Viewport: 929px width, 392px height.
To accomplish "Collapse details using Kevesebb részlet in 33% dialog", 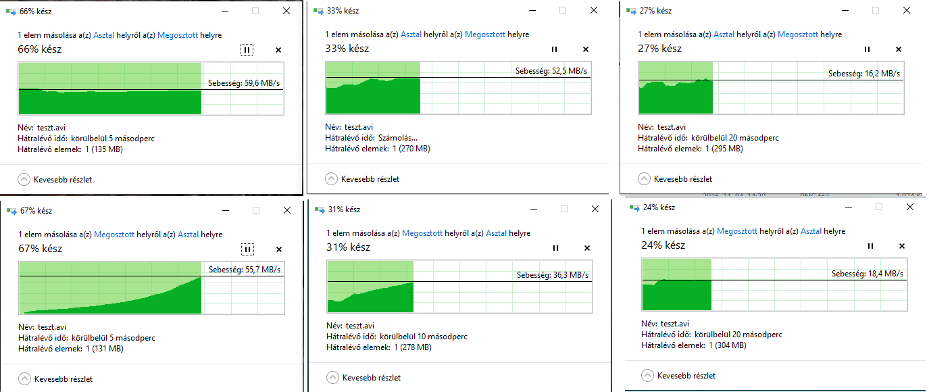I will tap(331, 179).
